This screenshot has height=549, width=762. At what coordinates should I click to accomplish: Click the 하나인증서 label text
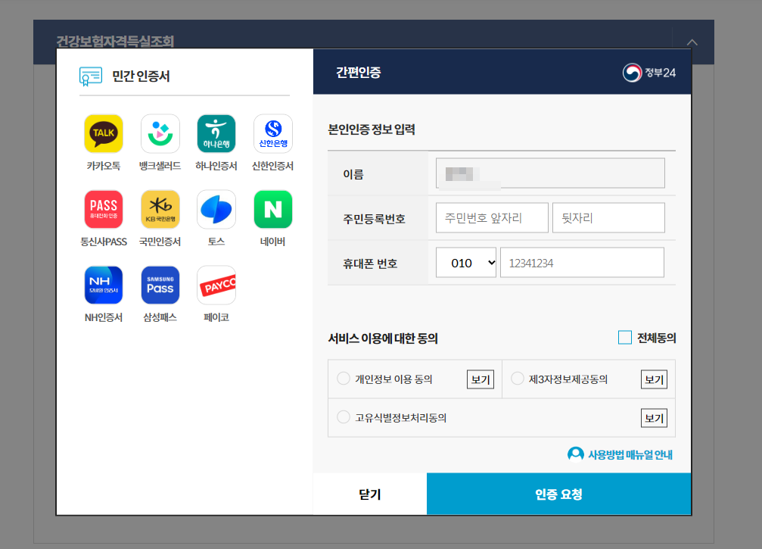tap(216, 166)
